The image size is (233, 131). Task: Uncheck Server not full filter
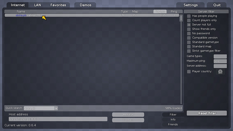189,25
